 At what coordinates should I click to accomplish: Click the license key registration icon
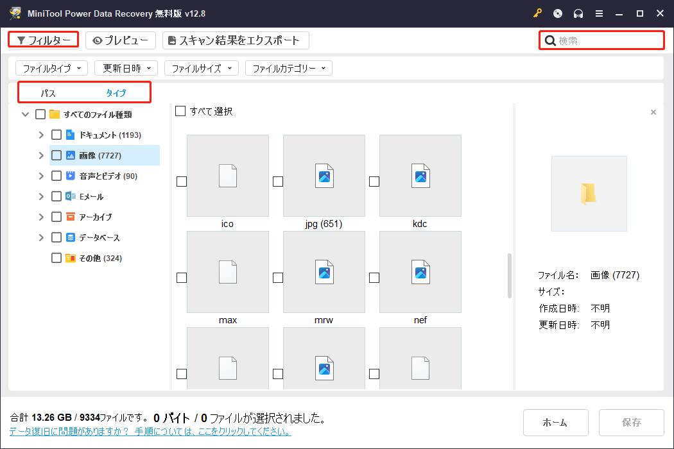(x=538, y=13)
